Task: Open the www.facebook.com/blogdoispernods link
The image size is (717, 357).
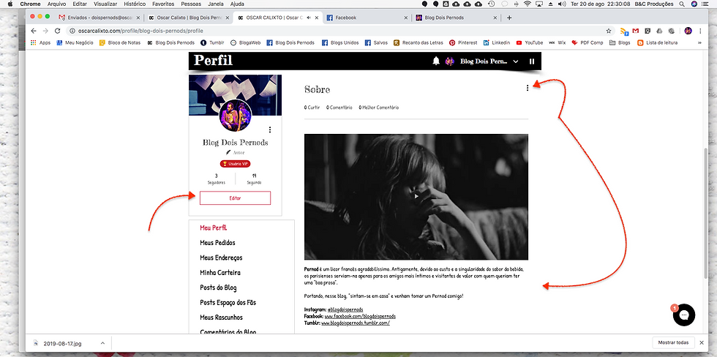Action: click(360, 316)
